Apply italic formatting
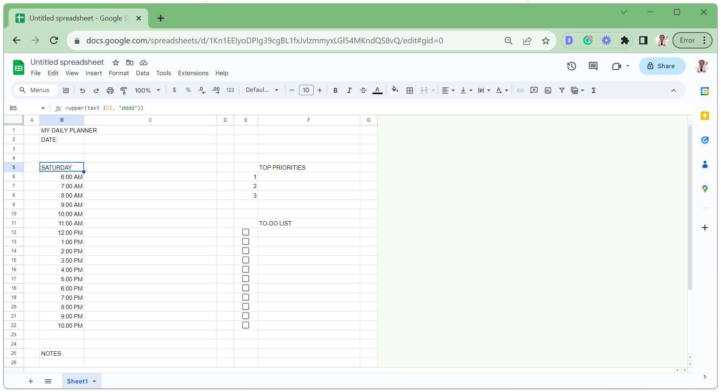The width and height of the screenshot is (721, 392). [349, 90]
